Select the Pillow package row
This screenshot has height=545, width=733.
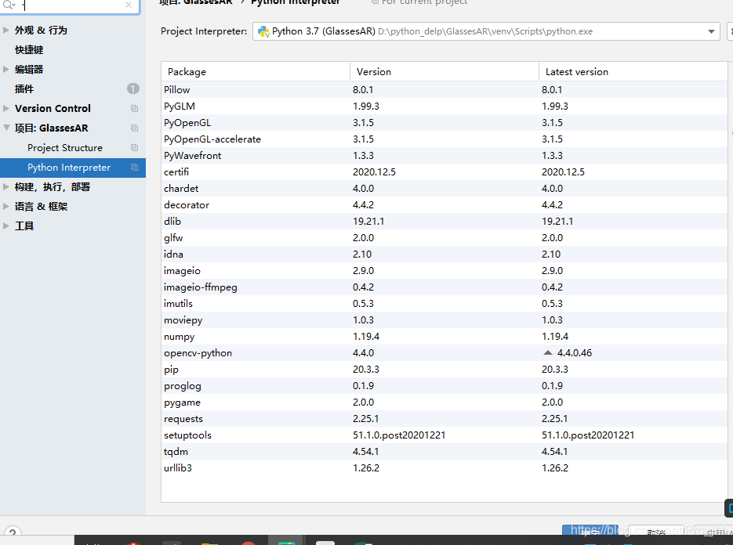pos(445,89)
